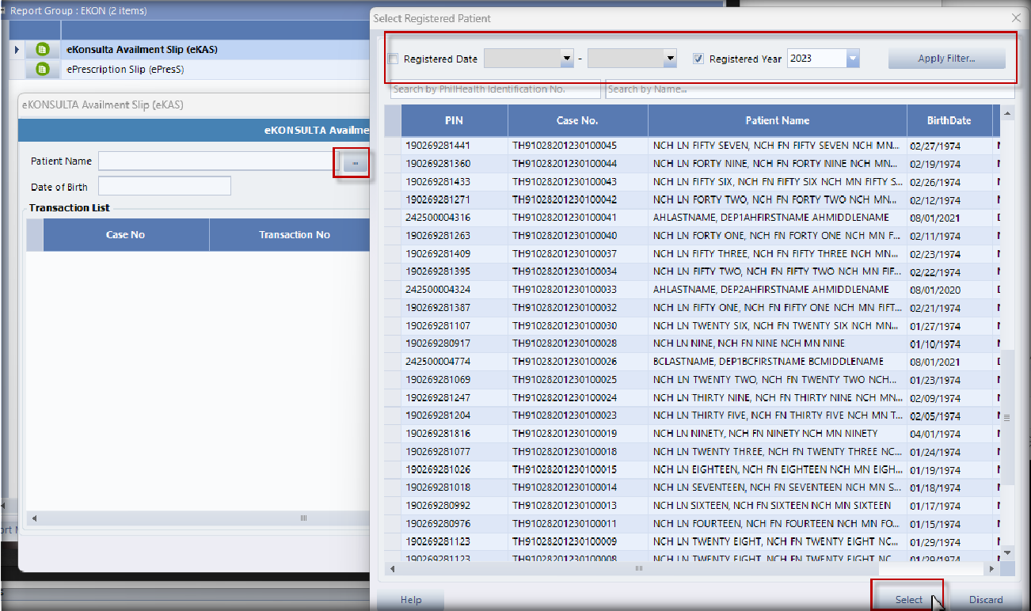
Task: Click the Search by Name field
Action: (x=809, y=89)
